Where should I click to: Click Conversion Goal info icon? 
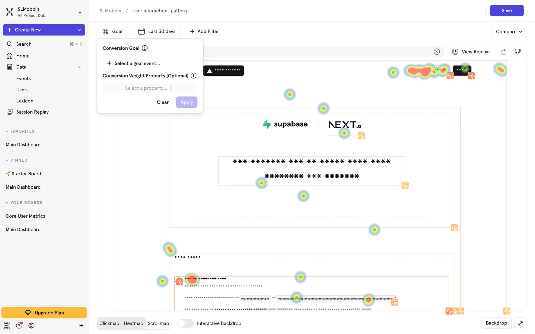pyautogui.click(x=145, y=48)
